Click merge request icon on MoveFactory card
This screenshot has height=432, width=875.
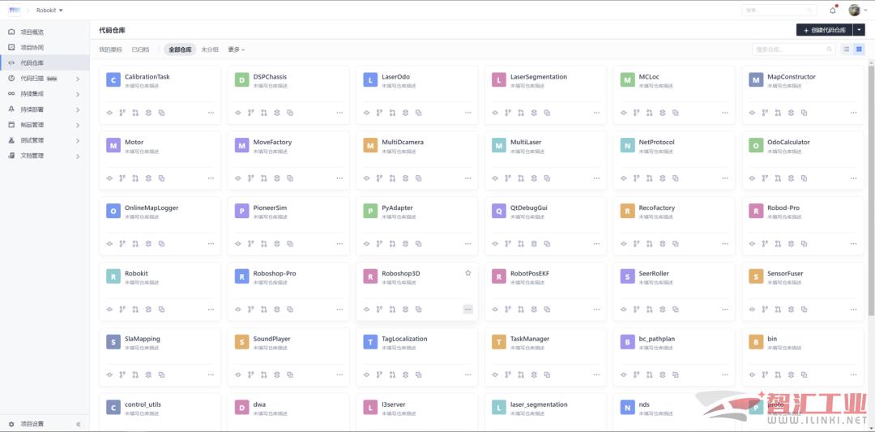point(264,178)
